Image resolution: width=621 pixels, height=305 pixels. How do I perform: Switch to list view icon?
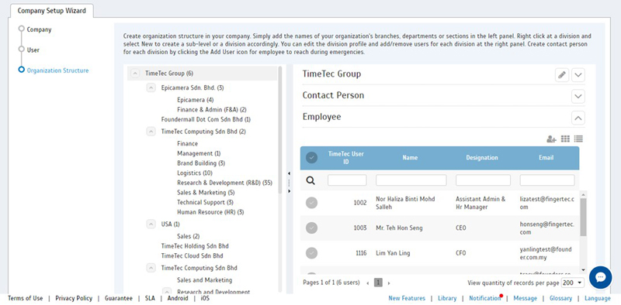[x=578, y=139]
